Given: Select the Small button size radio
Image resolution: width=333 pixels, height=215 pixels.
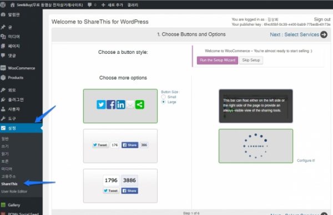Looking at the screenshot, I should tap(163, 97).
